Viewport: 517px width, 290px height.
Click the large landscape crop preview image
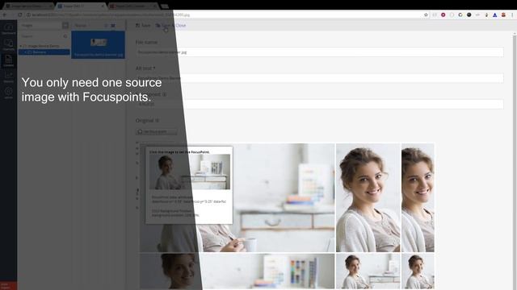[x=237, y=197]
